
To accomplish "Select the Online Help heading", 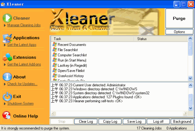I will 26,116.
